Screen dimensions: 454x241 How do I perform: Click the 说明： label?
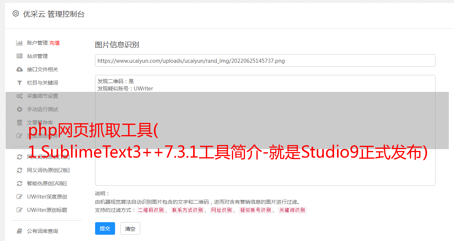[x=102, y=193]
